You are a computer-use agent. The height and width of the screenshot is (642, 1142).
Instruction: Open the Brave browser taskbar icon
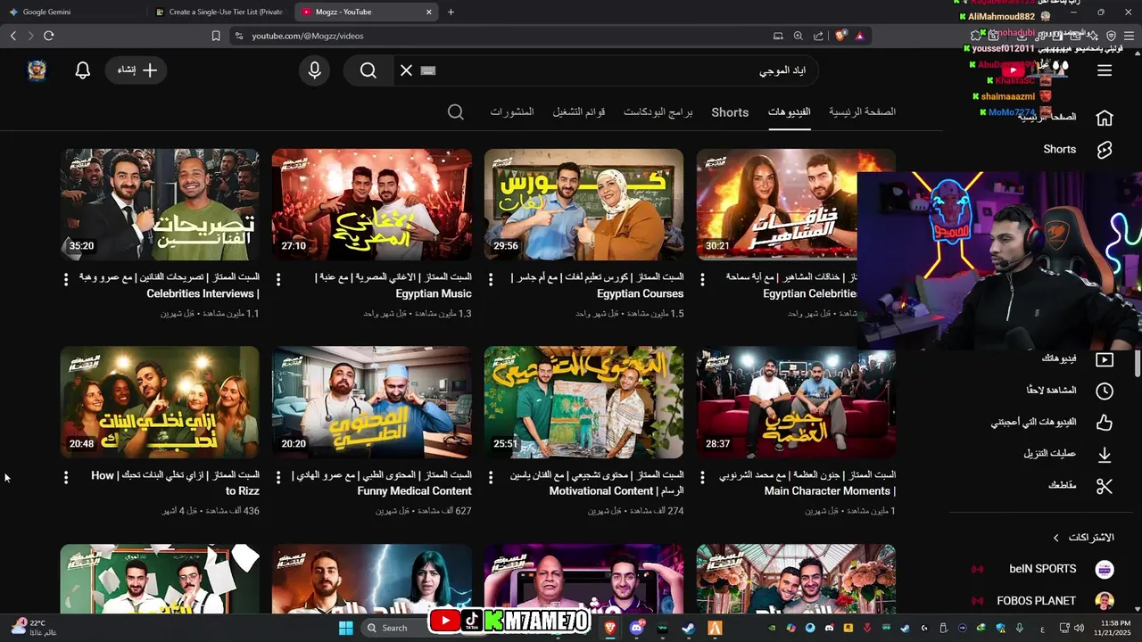pyautogui.click(x=610, y=628)
